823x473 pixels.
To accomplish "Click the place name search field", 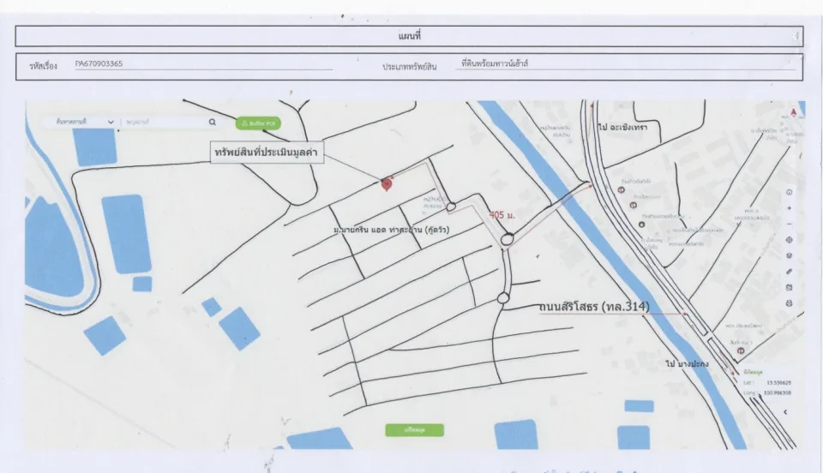I will [165, 122].
